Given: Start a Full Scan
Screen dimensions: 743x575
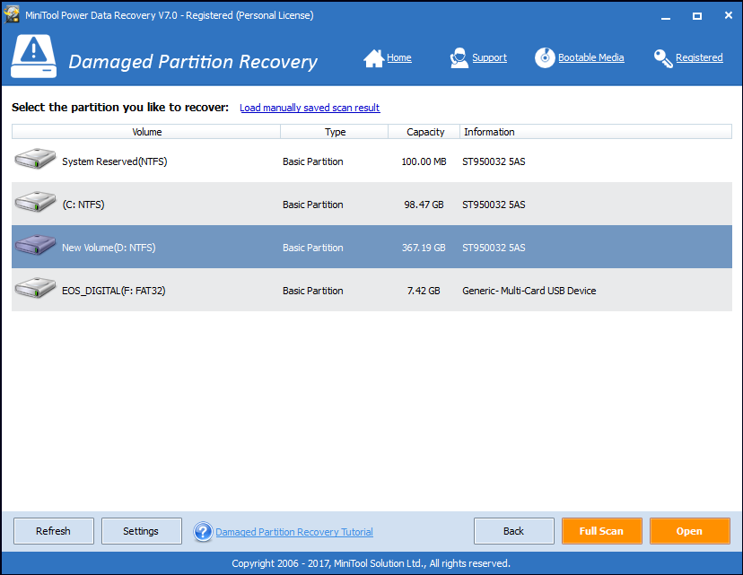Looking at the screenshot, I should pyautogui.click(x=602, y=531).
